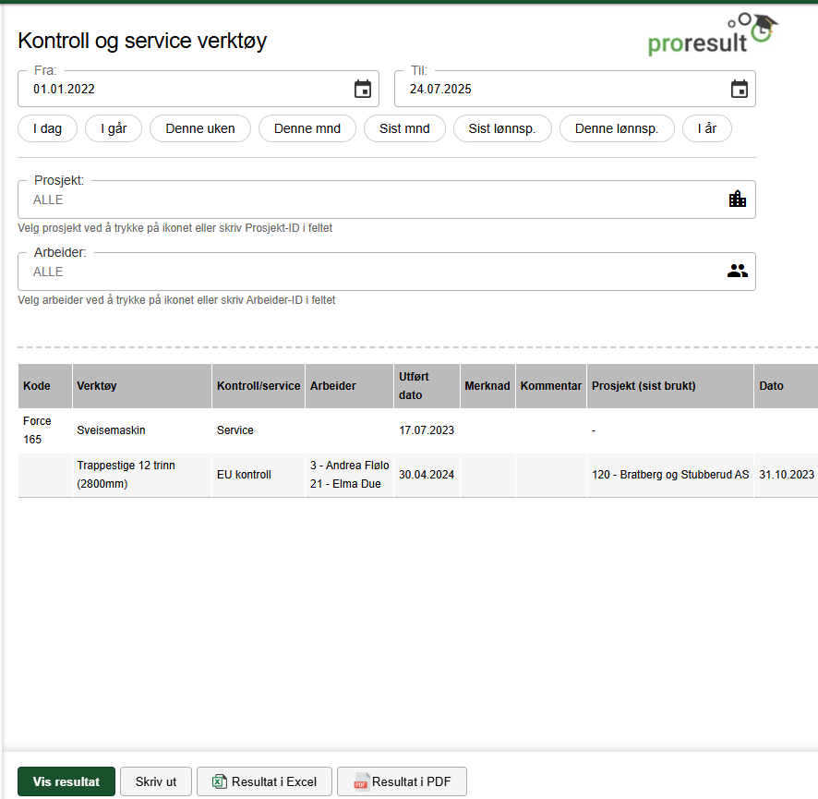Export with Resultat i PDF
818x799 pixels.
click(402, 781)
